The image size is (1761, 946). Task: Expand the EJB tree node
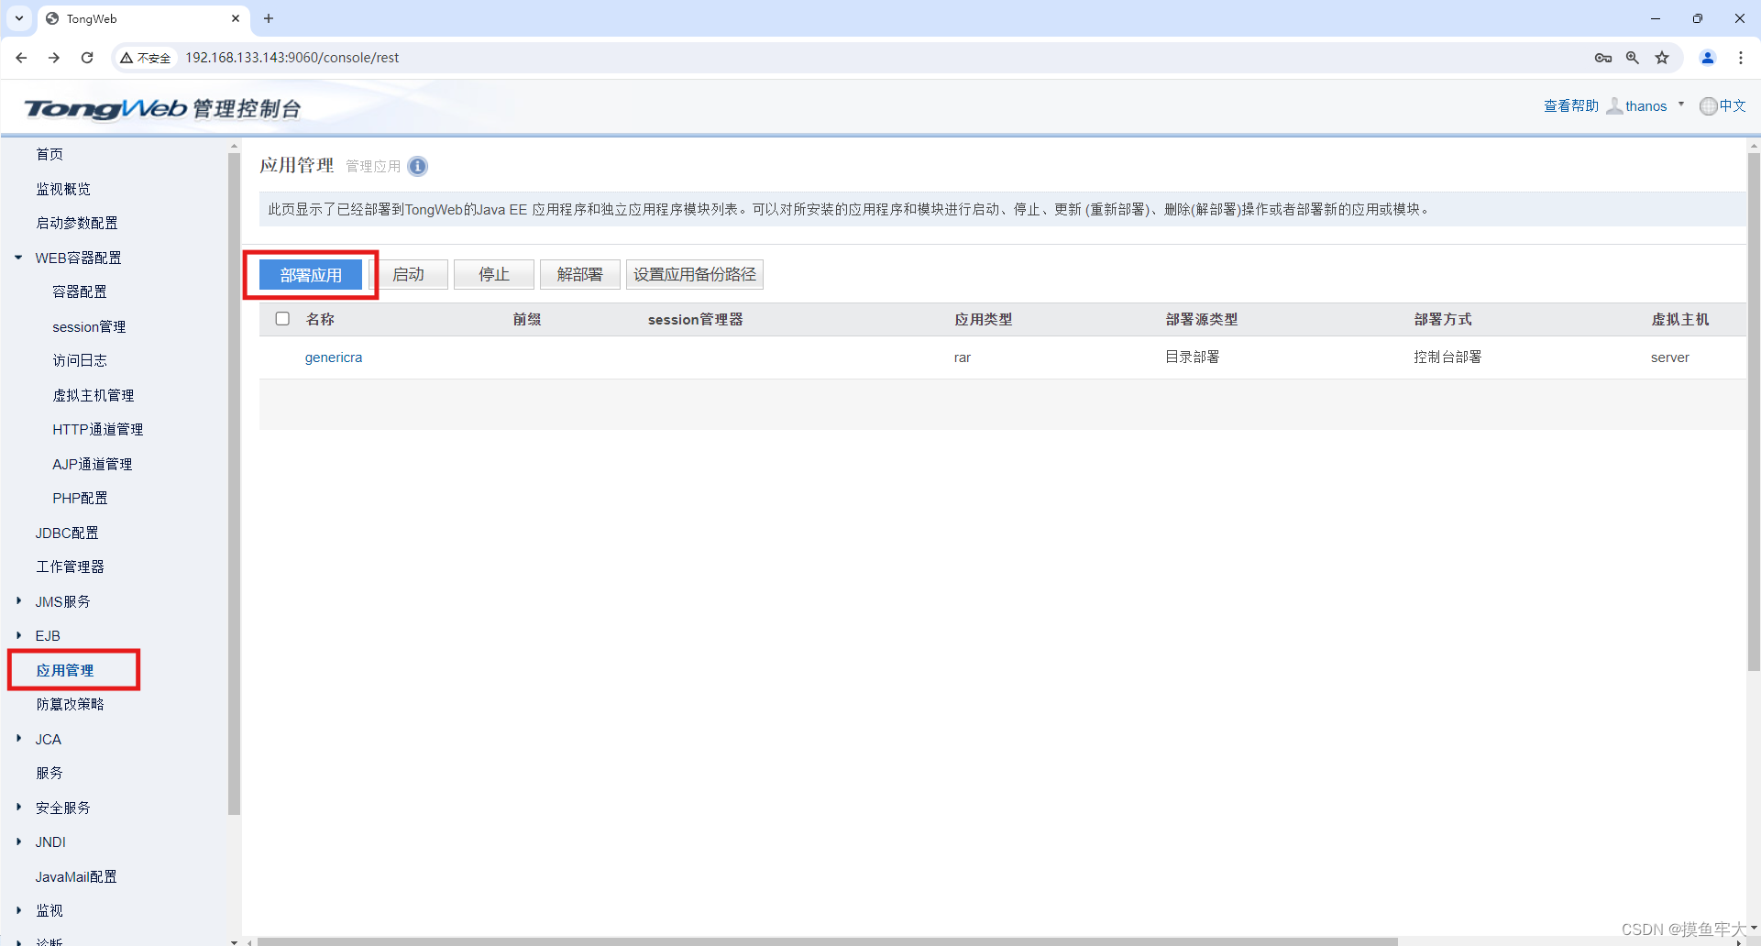coord(18,635)
